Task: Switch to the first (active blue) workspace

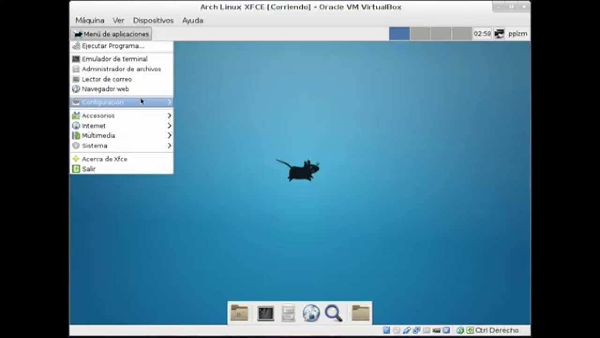Action: pyautogui.click(x=399, y=34)
